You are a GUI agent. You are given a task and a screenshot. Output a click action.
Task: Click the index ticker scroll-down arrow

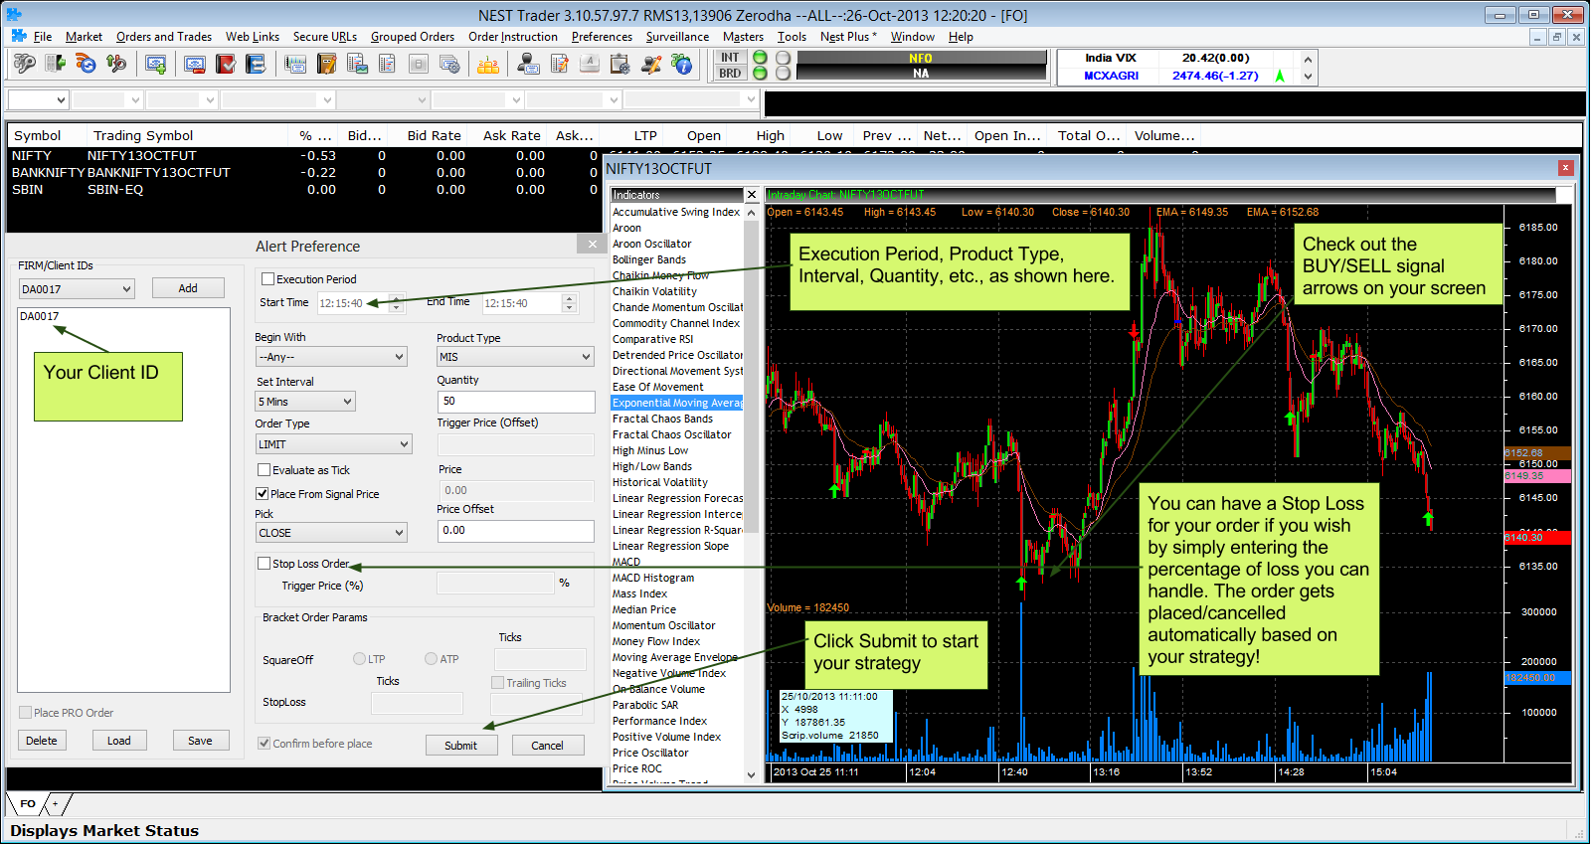pyautogui.click(x=1308, y=76)
